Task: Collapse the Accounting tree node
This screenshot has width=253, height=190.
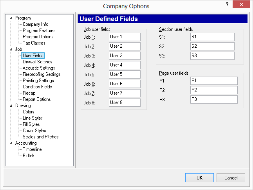Action: click(11, 143)
